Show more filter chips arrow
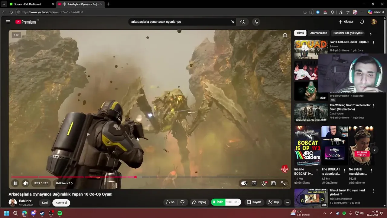Screen dimensions: 387x218 pyautogui.click(x=370, y=34)
